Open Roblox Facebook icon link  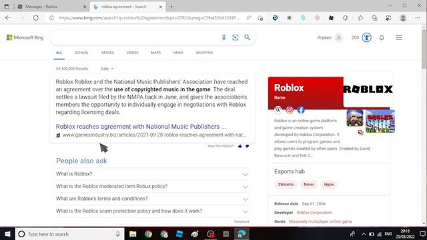pyautogui.click(x=301, y=109)
